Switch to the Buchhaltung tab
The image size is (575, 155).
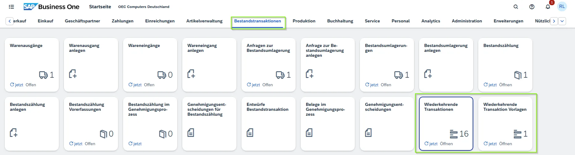tap(340, 21)
